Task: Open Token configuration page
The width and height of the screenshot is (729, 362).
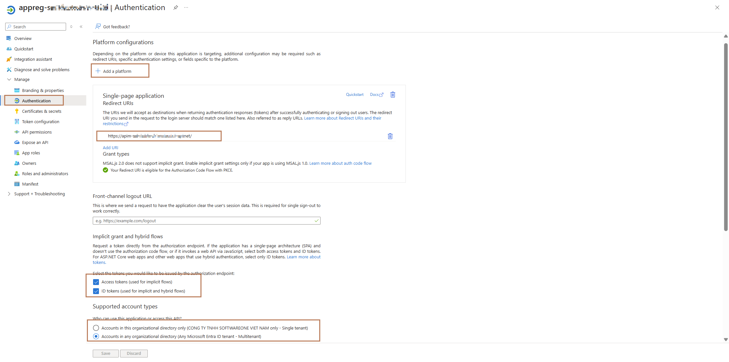Action: coord(41,122)
